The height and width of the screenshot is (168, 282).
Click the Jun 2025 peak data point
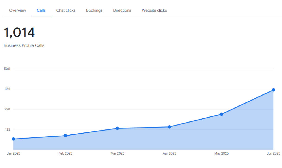click(x=273, y=90)
